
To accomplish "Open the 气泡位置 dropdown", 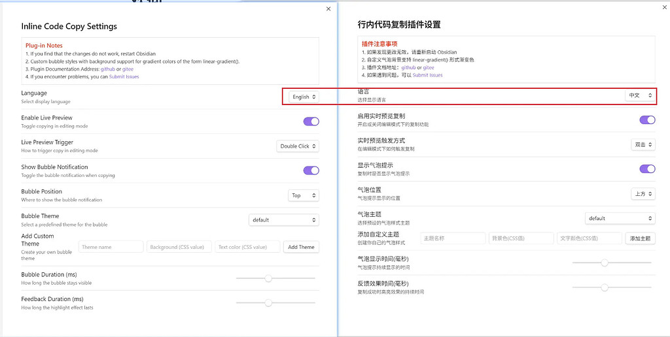I will 643,194.
